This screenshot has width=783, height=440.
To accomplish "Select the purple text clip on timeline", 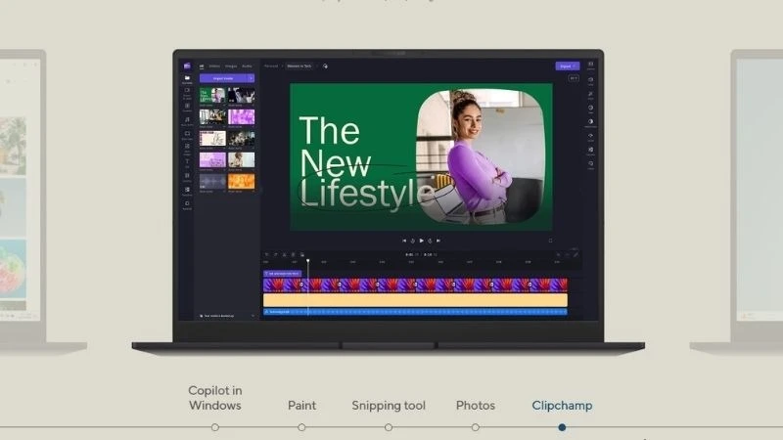I will [x=283, y=274].
